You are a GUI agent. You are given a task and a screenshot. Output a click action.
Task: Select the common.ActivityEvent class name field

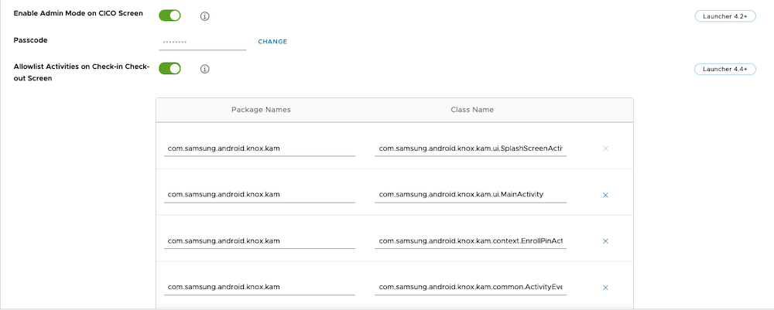(471, 287)
